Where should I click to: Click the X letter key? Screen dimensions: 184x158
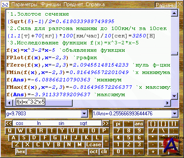point(27,145)
